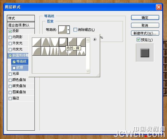Enable the 外发光 outer glow checkbox

coord(10,43)
